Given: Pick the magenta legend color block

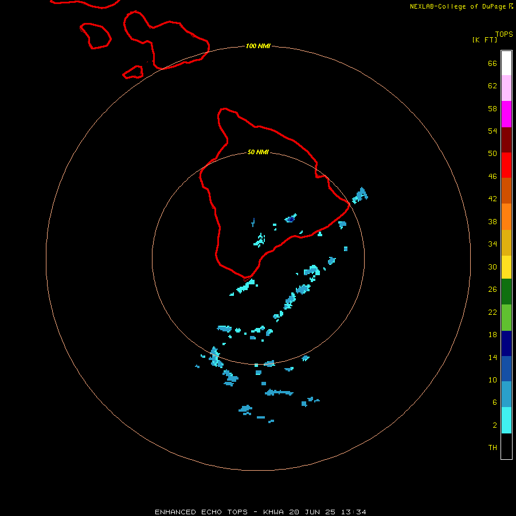Looking at the screenshot, I should (x=506, y=114).
